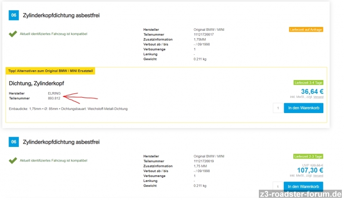Click the 06 badge of part 11121726619

pos(14,142)
